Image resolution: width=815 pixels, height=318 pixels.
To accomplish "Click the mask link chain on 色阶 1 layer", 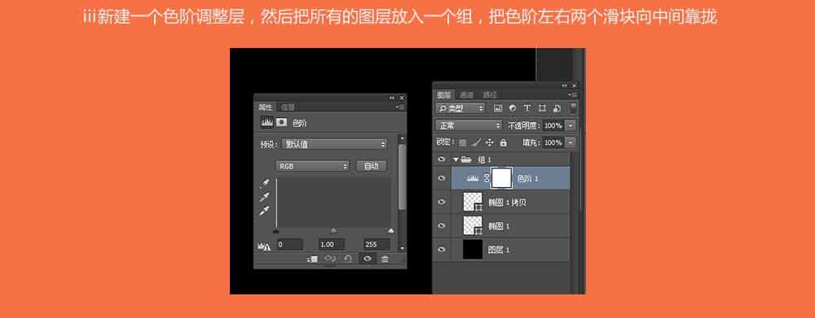I will click(x=487, y=178).
